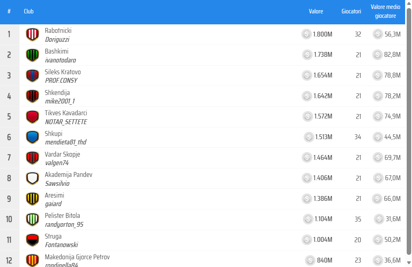
Task: Sort by the Valore column header
Action: 316,11
